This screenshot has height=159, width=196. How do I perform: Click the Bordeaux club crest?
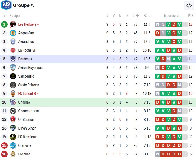pyautogui.click(x=13, y=59)
